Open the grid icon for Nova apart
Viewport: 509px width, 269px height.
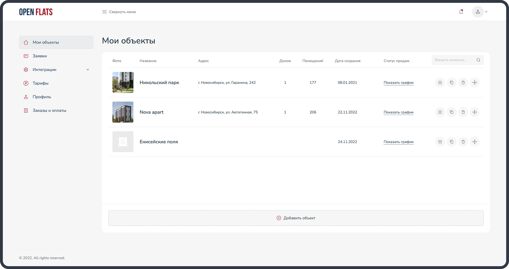coord(440,112)
